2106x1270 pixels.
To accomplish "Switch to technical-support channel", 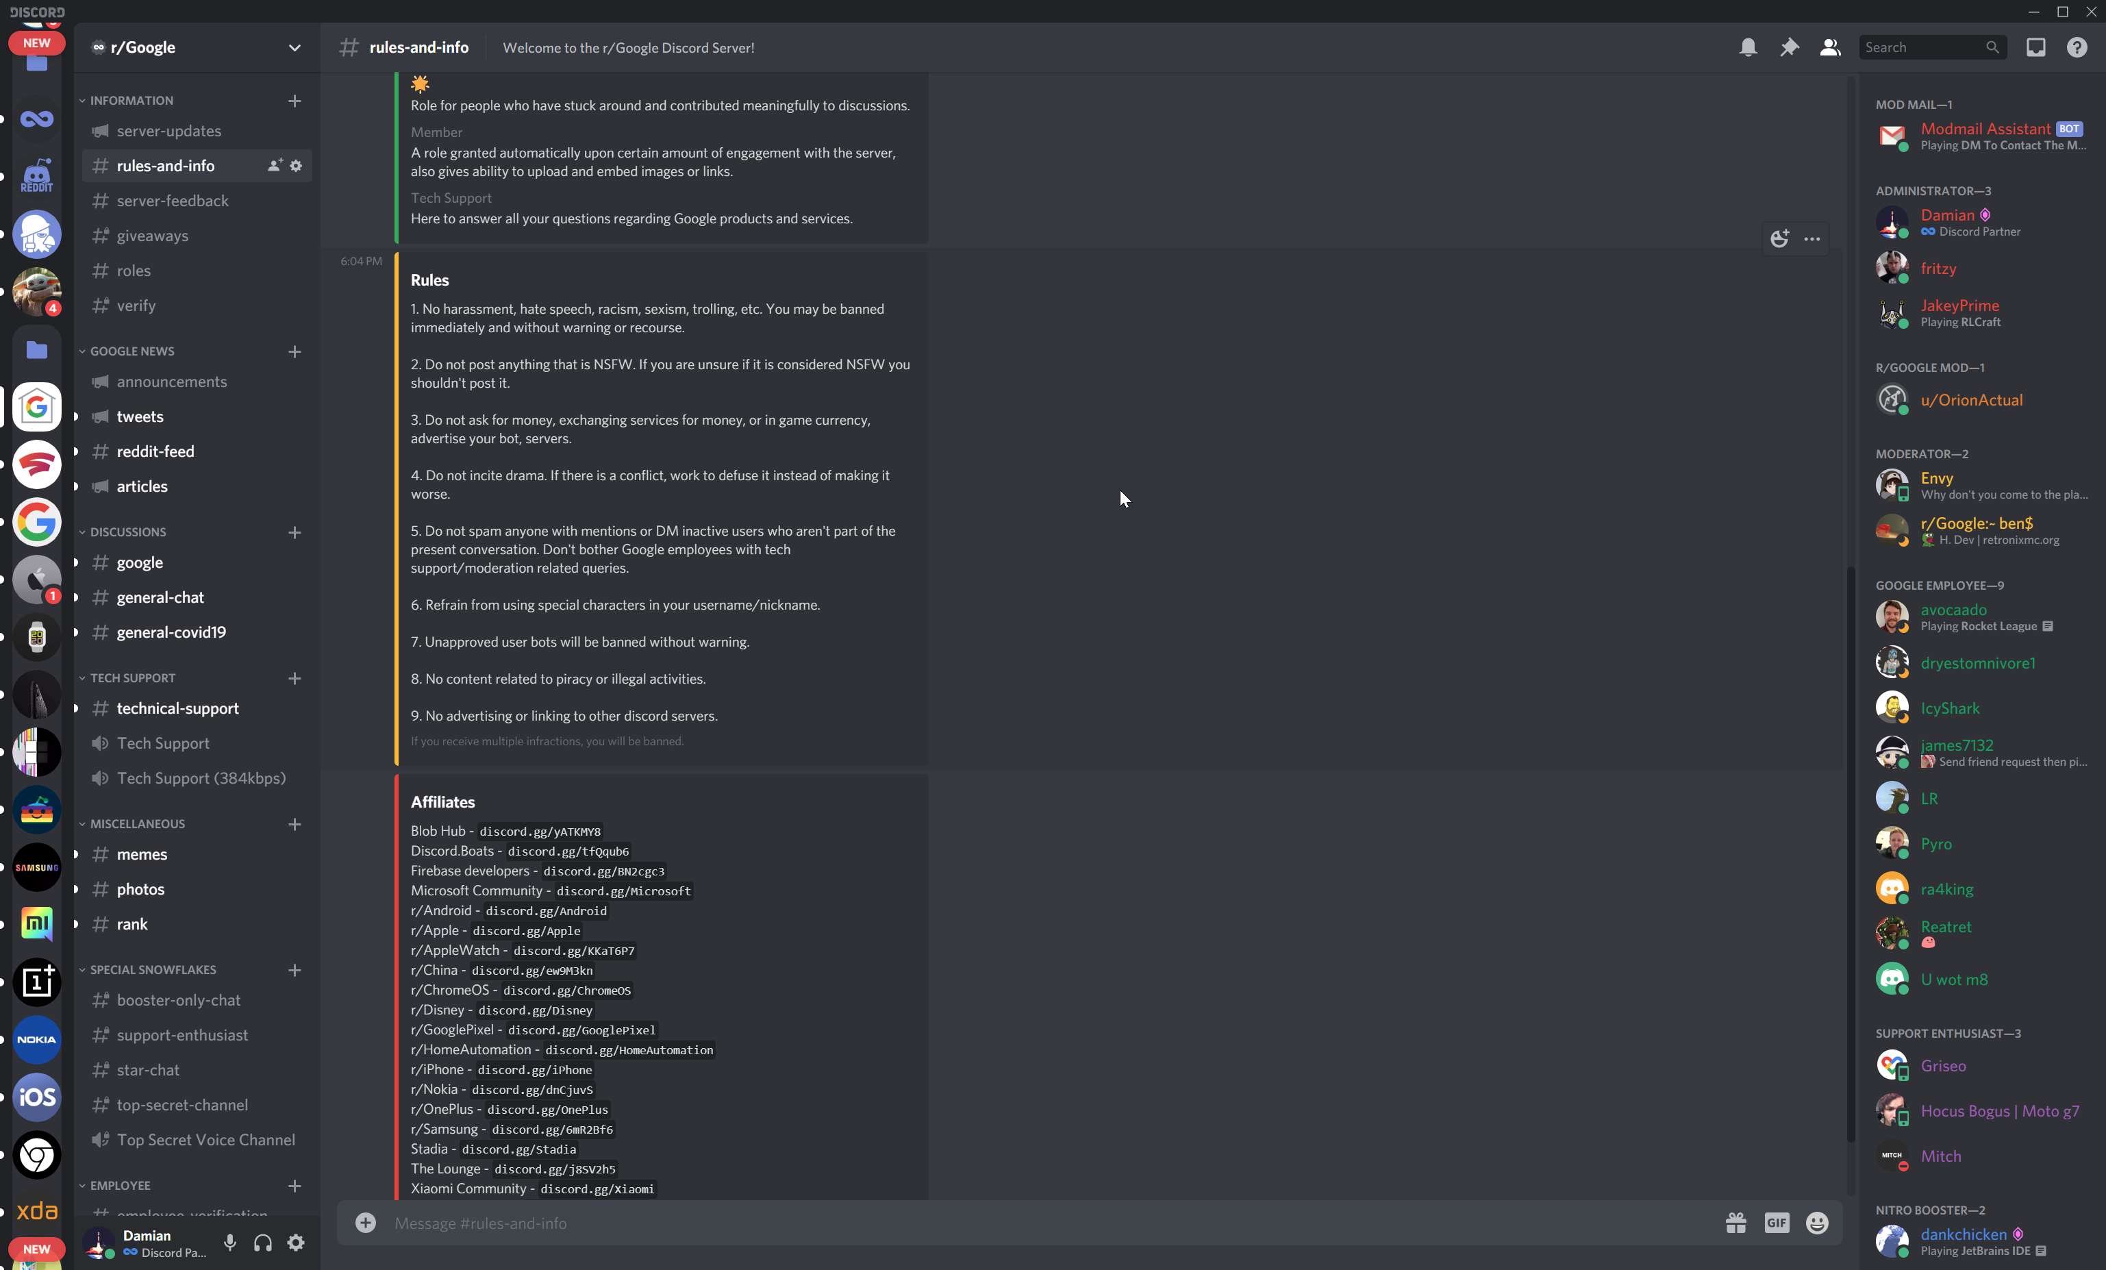I will pyautogui.click(x=178, y=708).
